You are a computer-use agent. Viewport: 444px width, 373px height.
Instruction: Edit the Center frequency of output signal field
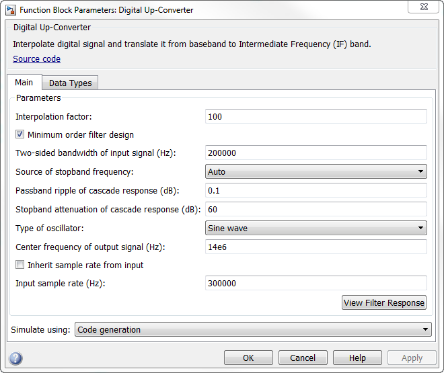(316, 247)
